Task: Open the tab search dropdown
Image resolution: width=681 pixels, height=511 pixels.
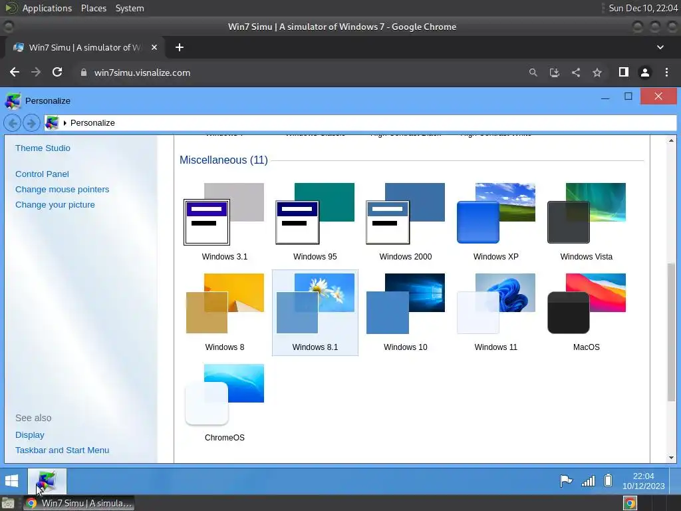Action: pos(660,47)
